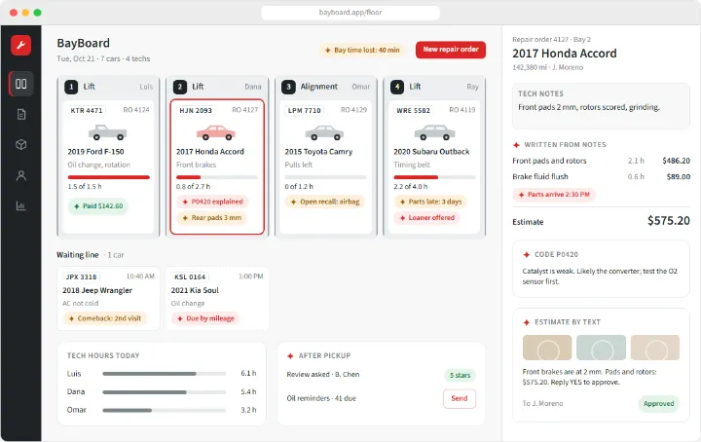This screenshot has height=442, width=701.
Task: Click the gray Subaru Outback wagon icon
Action: tap(433, 132)
